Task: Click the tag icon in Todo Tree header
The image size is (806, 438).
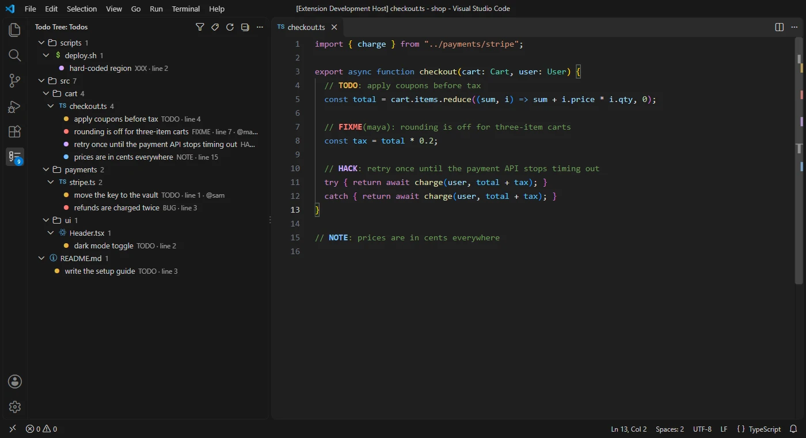Action: [215, 27]
